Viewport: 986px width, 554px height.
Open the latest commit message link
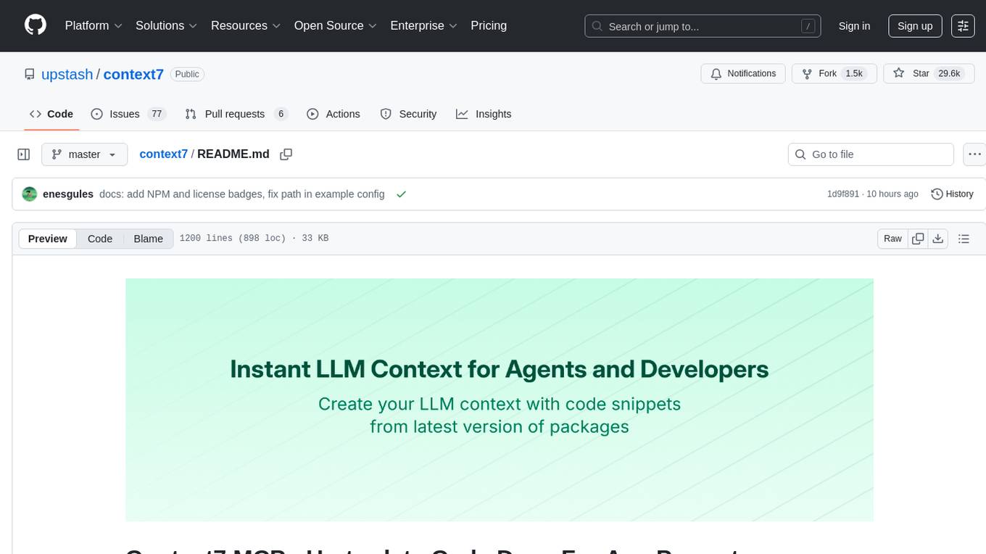pos(242,194)
